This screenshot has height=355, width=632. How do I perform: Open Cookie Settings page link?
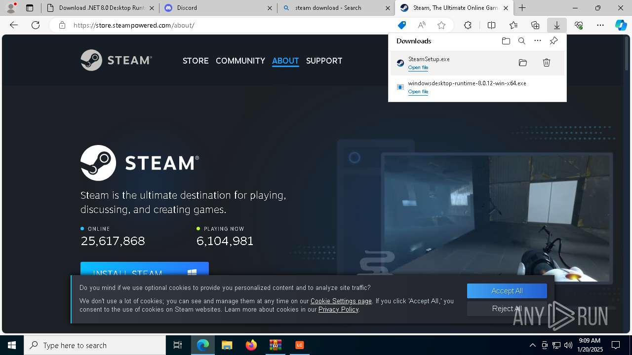point(341,301)
